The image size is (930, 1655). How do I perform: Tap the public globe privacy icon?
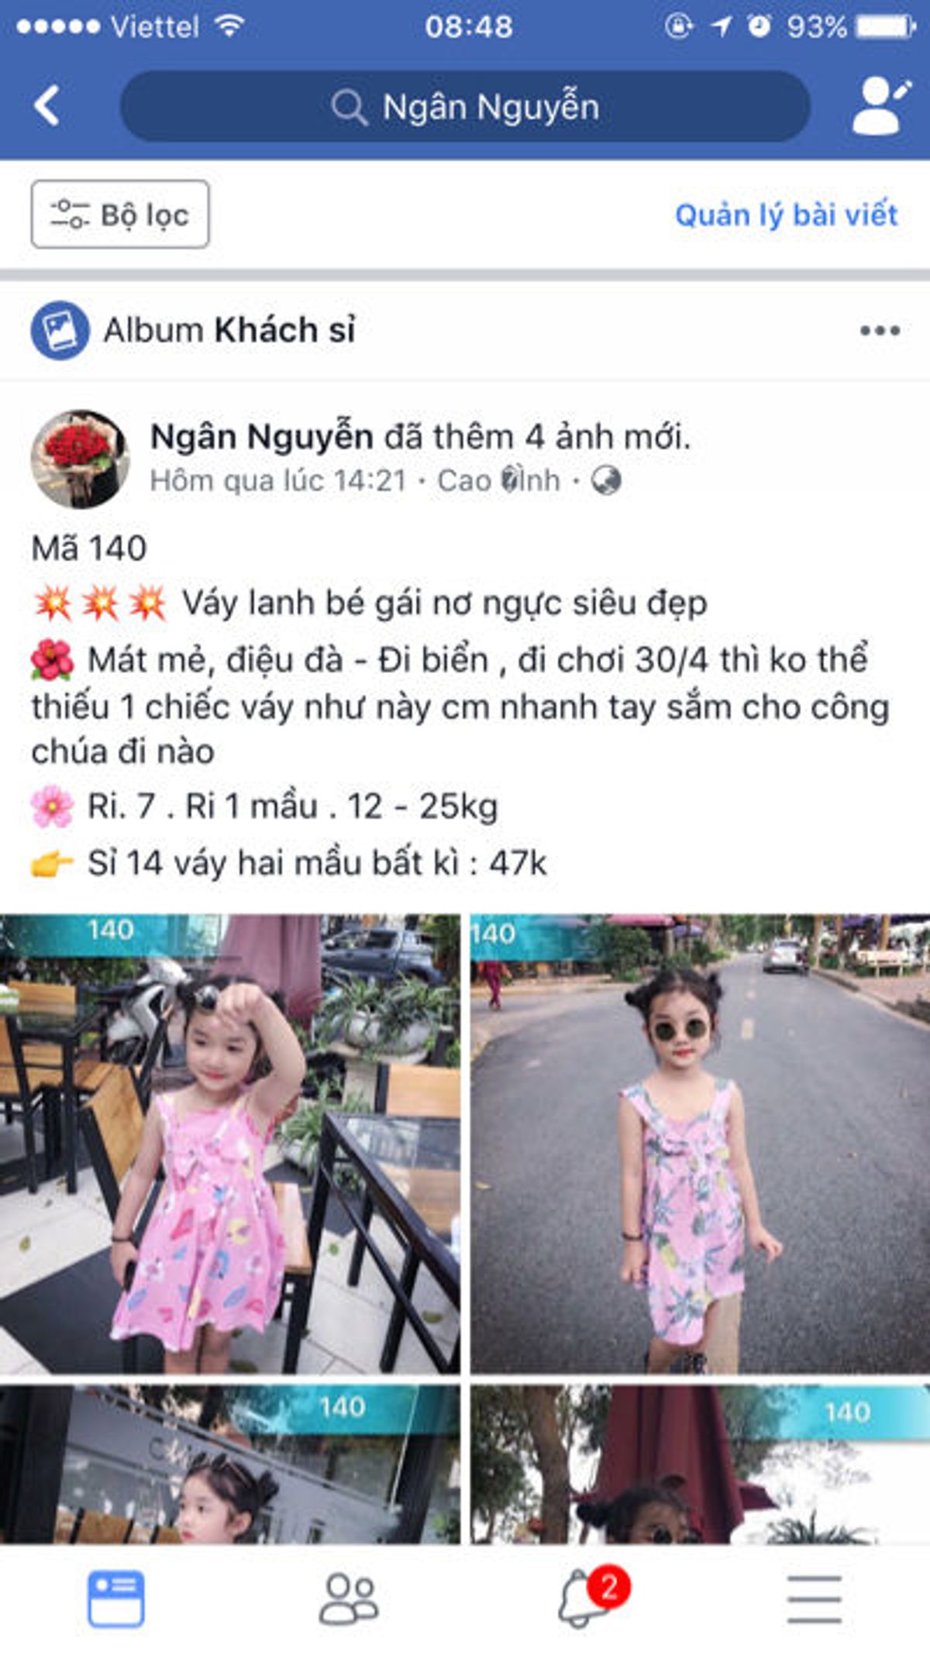(x=606, y=480)
